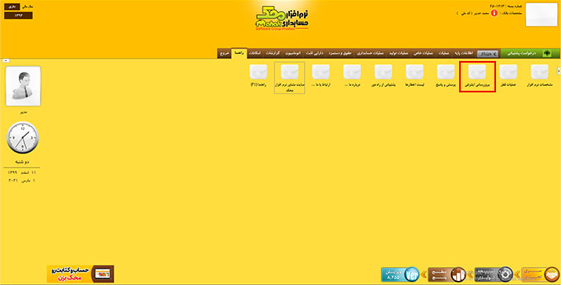Click the orange handshake badge at bottom

pos(541,274)
